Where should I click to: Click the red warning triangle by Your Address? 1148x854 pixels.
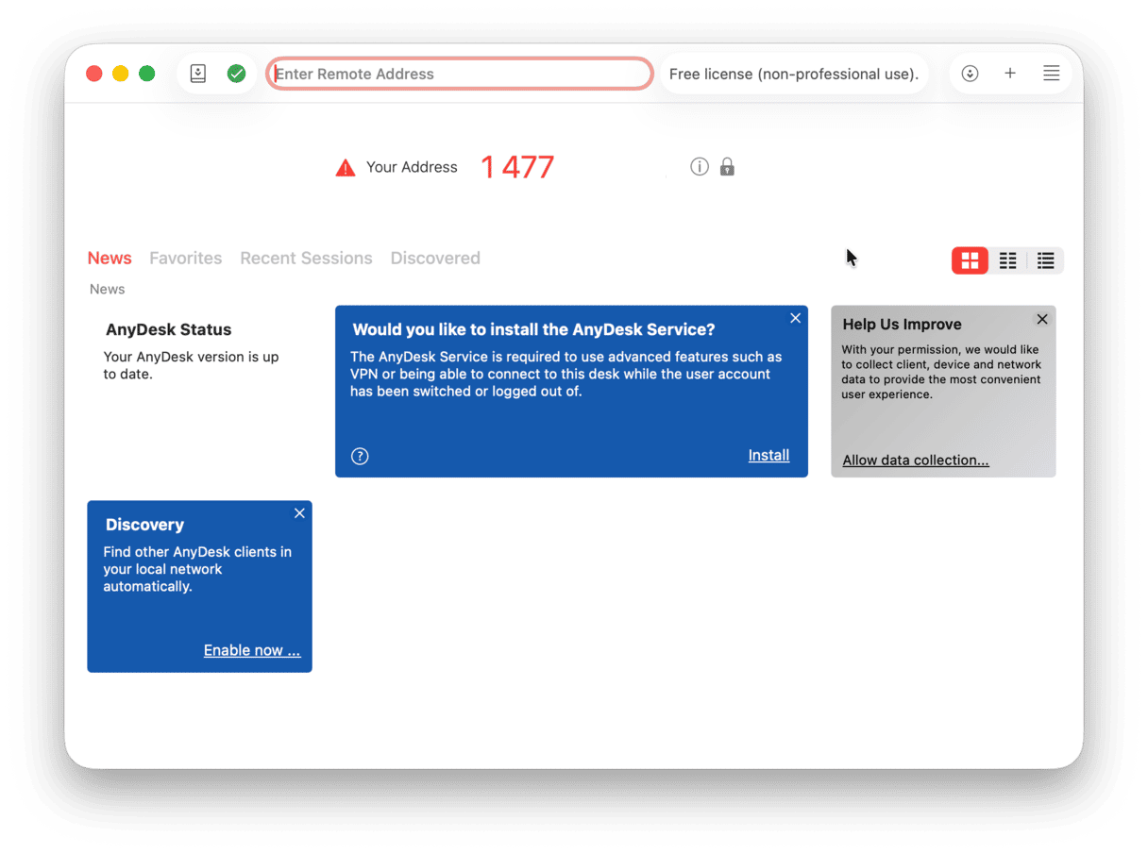click(x=346, y=168)
